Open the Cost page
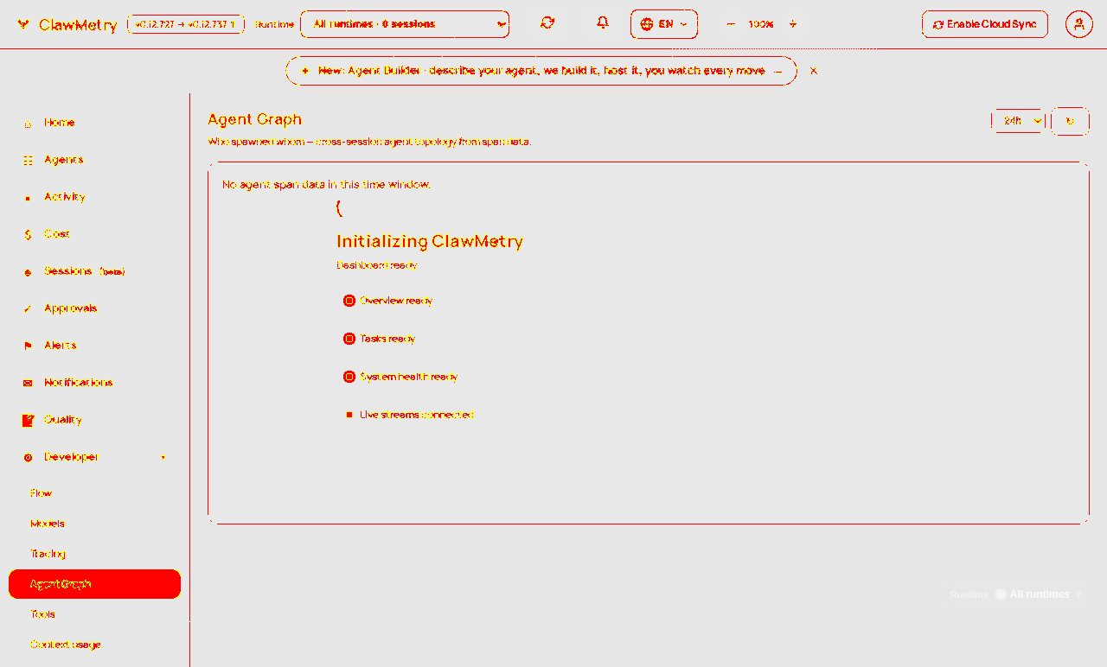 click(x=94, y=234)
